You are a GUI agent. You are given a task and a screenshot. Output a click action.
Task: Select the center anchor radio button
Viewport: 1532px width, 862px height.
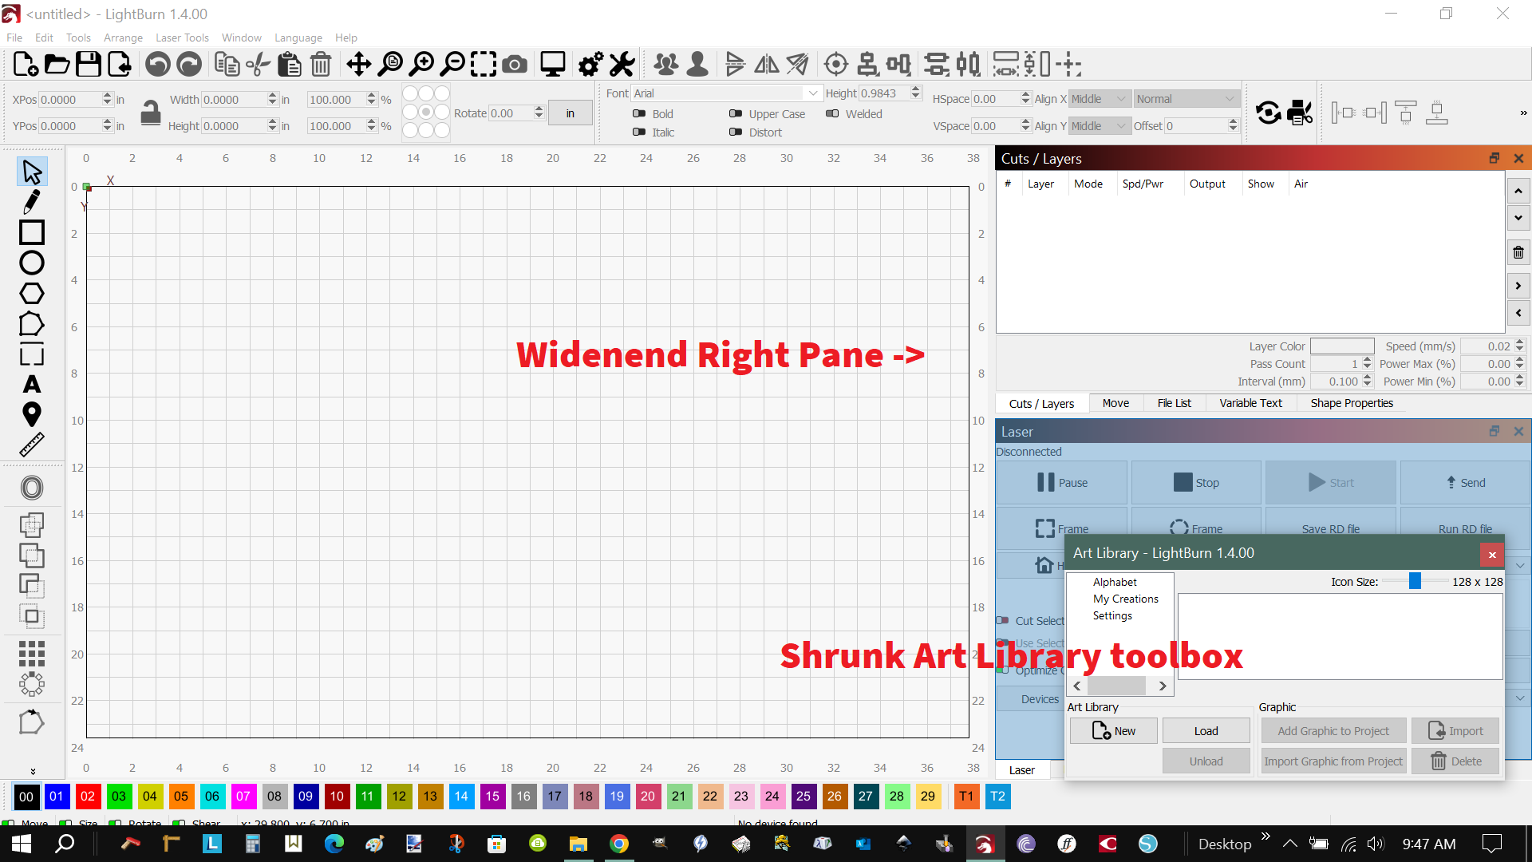pyautogui.click(x=426, y=112)
